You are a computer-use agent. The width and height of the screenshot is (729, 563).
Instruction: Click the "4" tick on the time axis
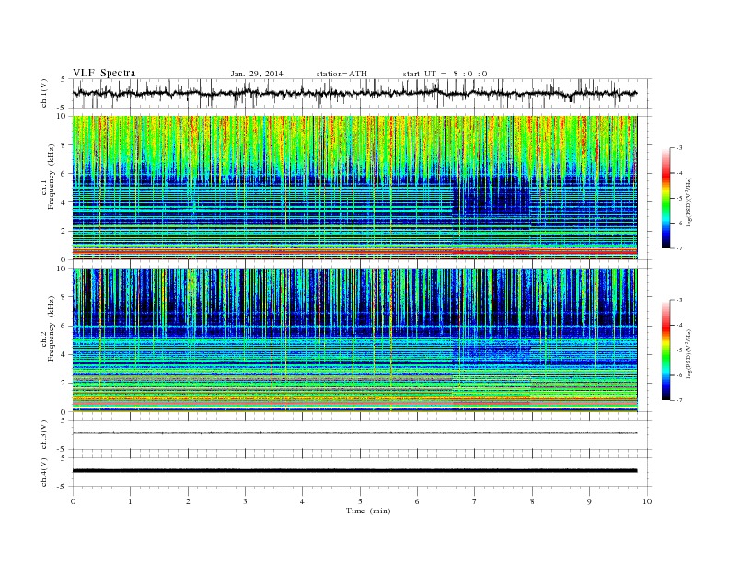(x=302, y=501)
